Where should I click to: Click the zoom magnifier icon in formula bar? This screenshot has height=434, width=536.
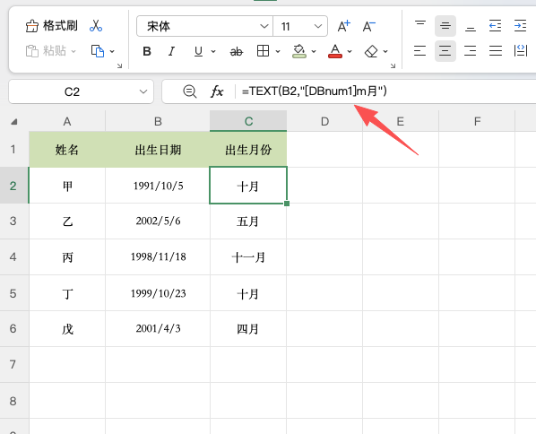(190, 91)
